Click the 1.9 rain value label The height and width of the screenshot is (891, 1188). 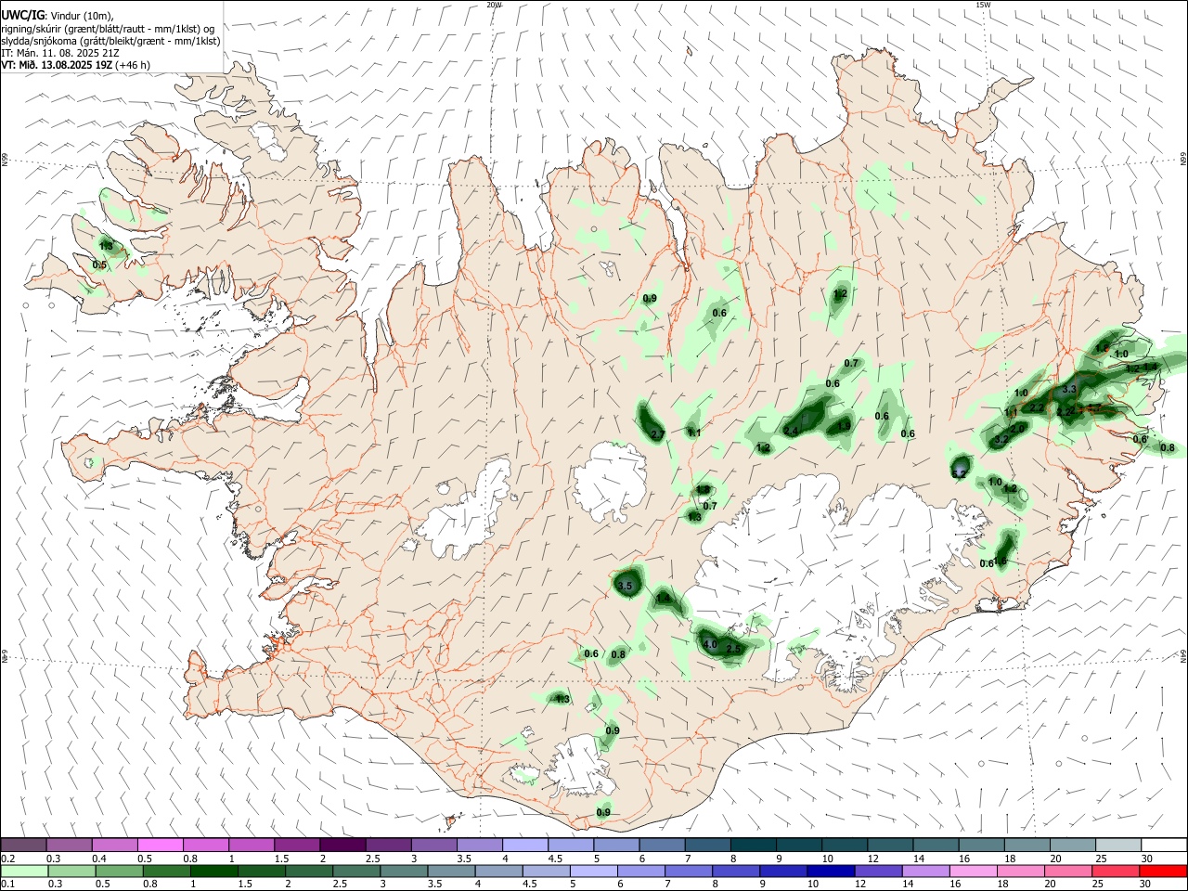(x=844, y=425)
